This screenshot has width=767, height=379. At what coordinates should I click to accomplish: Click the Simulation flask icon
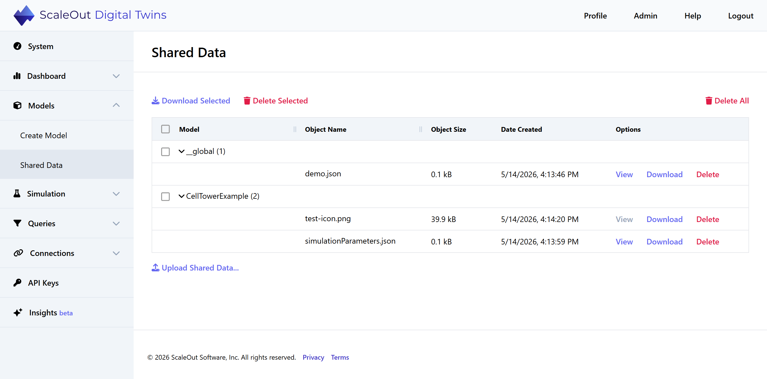17,193
